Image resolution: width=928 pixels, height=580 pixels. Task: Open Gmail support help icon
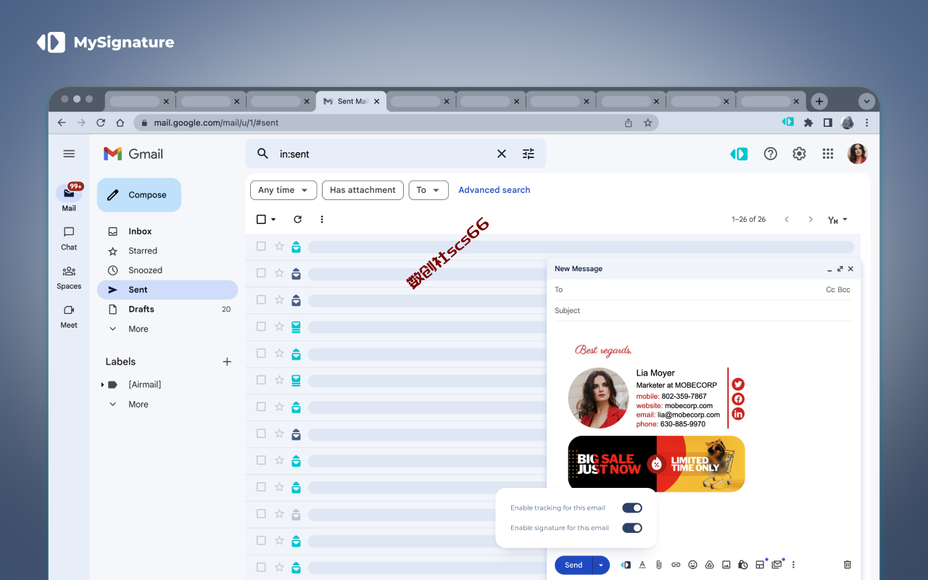(x=771, y=154)
